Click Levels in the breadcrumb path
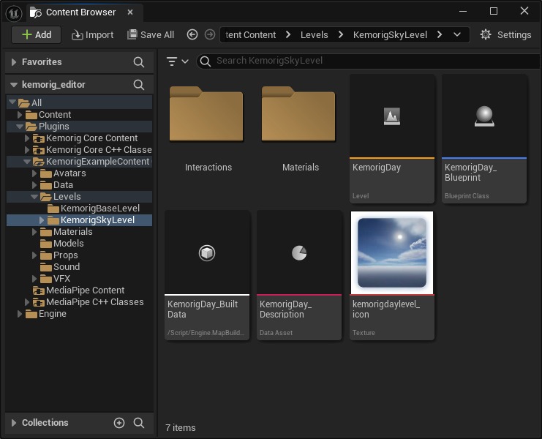Image resolution: width=542 pixels, height=439 pixels. (313, 34)
